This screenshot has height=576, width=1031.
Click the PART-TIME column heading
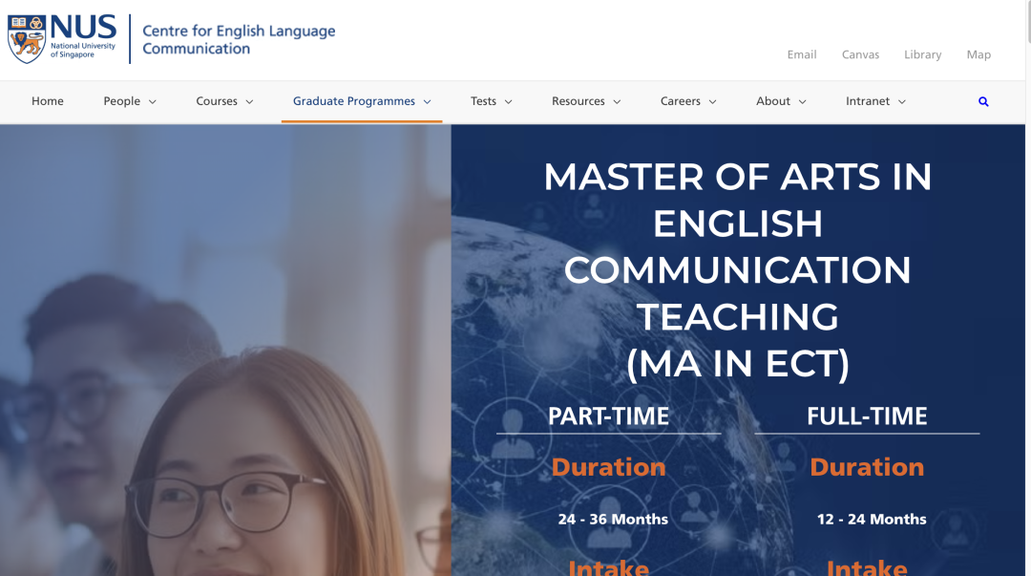[x=608, y=416]
